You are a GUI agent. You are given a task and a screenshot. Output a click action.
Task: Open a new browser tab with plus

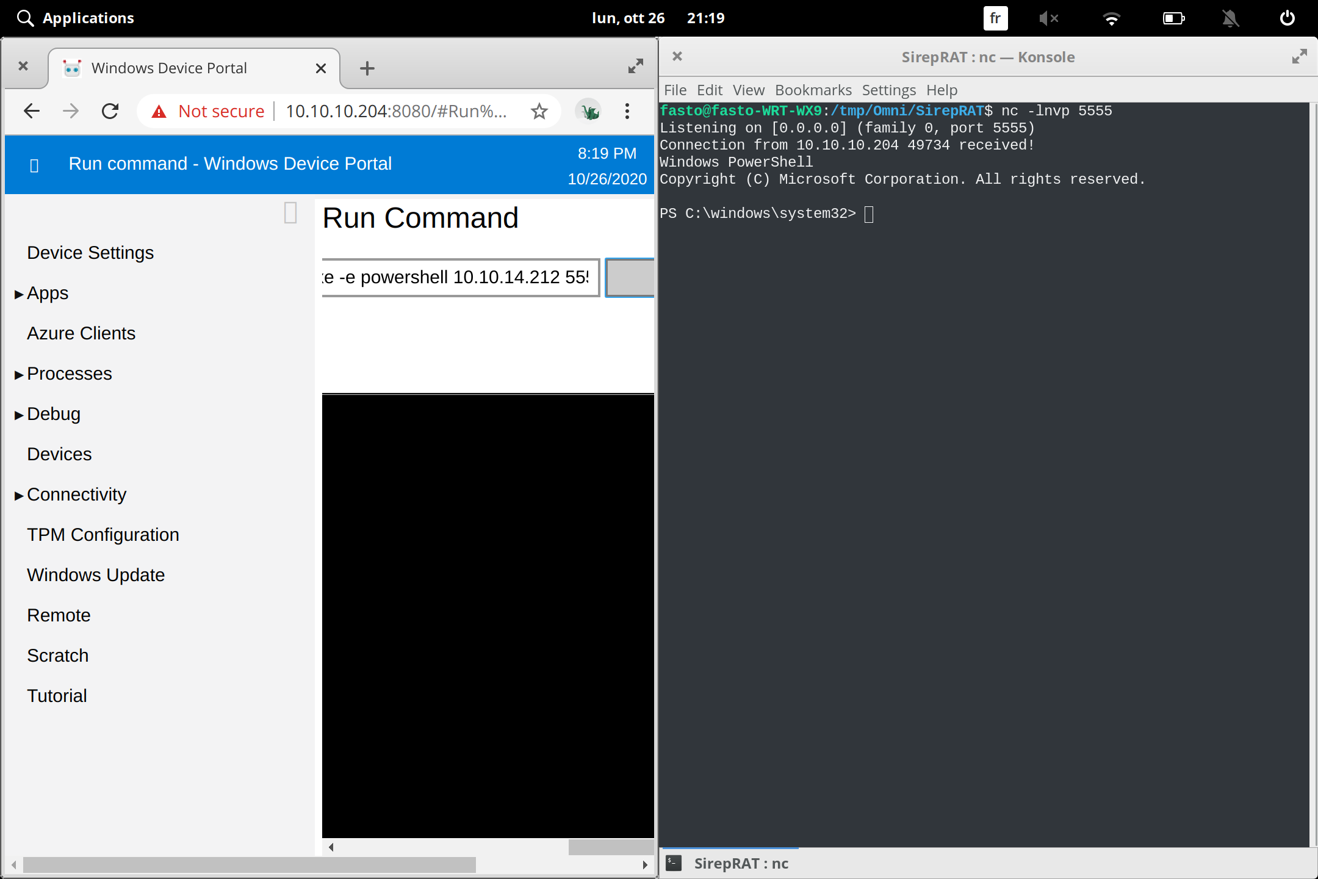(x=367, y=68)
